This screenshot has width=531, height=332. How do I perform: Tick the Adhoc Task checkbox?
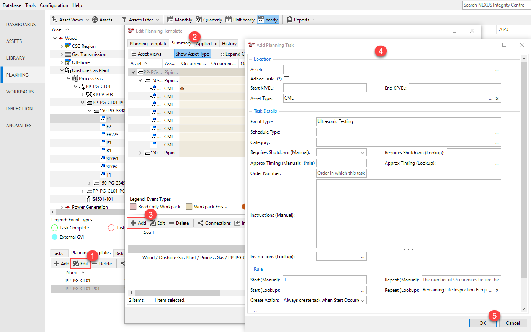(286, 79)
